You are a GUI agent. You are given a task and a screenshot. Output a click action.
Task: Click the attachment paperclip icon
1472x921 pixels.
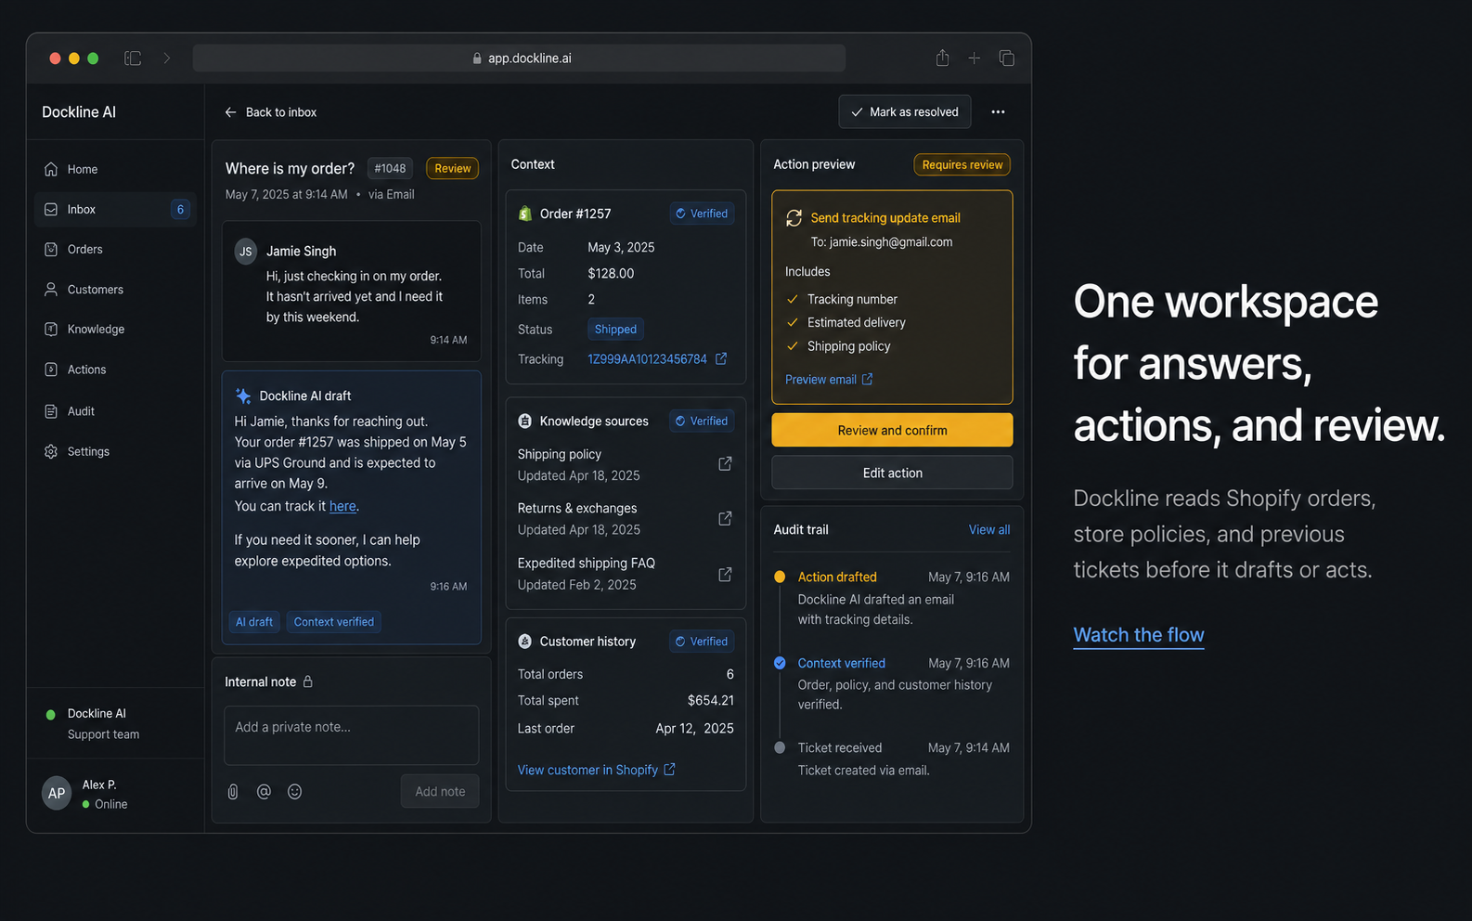click(x=233, y=792)
